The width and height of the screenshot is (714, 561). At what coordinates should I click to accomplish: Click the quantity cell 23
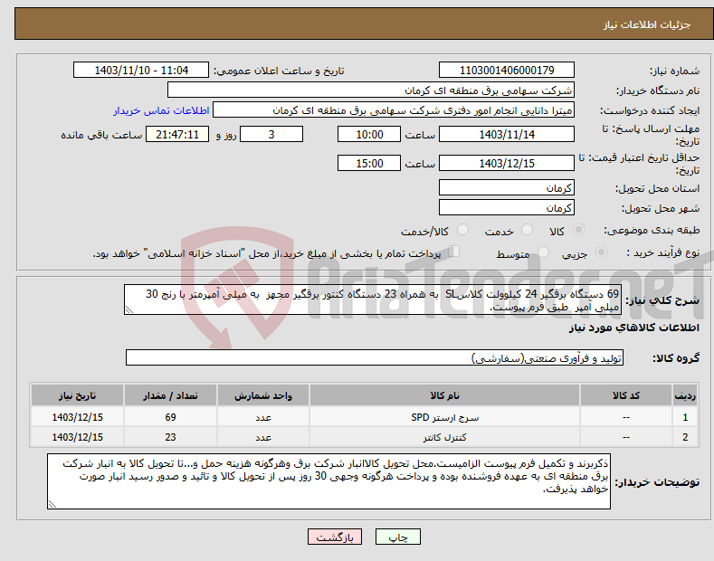(x=170, y=437)
